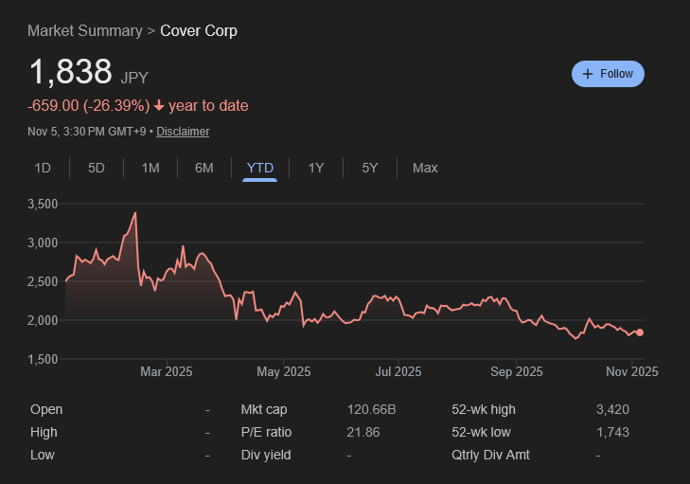The width and height of the screenshot is (690, 484).
Task: Select the active YTD tab
Action: coord(259,168)
